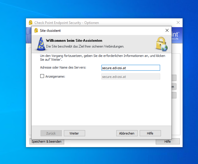Viewport: 198px width, 164px height.
Task: Enable the Anzeigename checkbox
Action: point(42,76)
